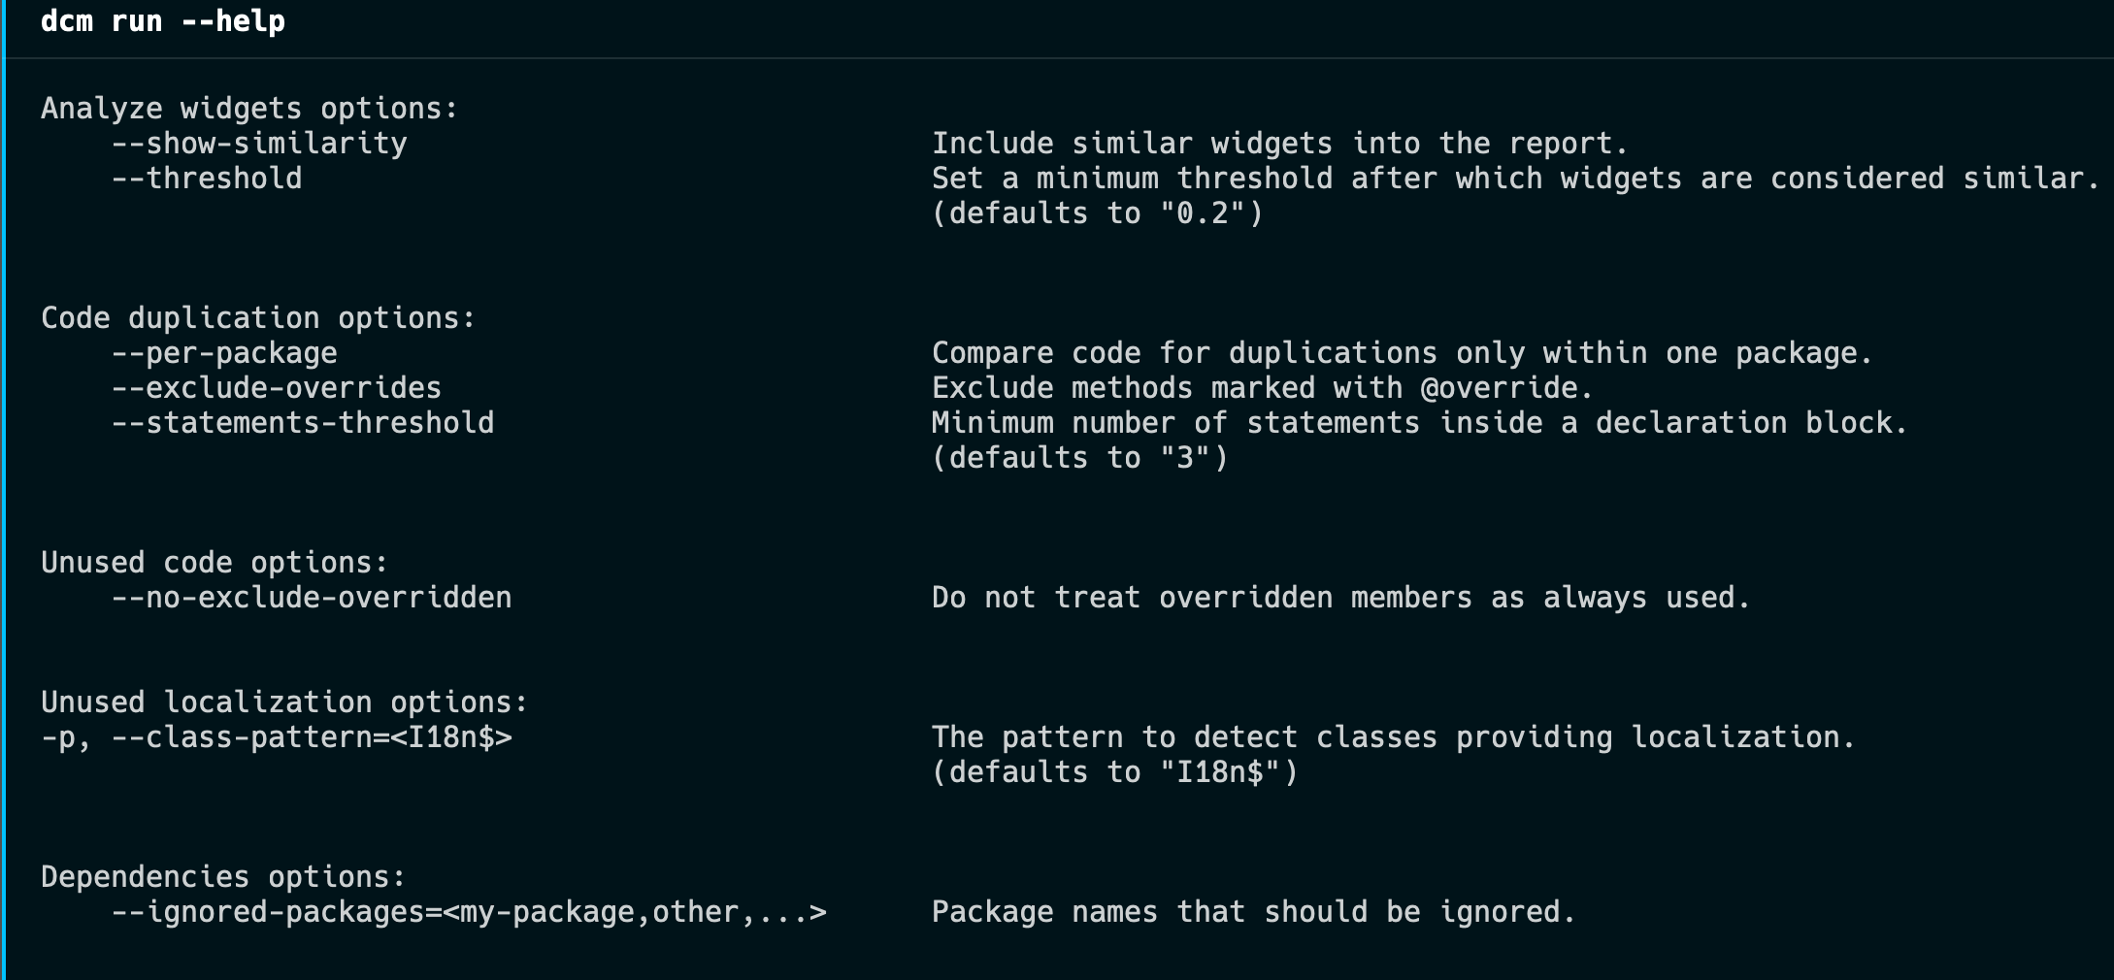Click the --statements-threshold option
2114x980 pixels.
click(303, 422)
